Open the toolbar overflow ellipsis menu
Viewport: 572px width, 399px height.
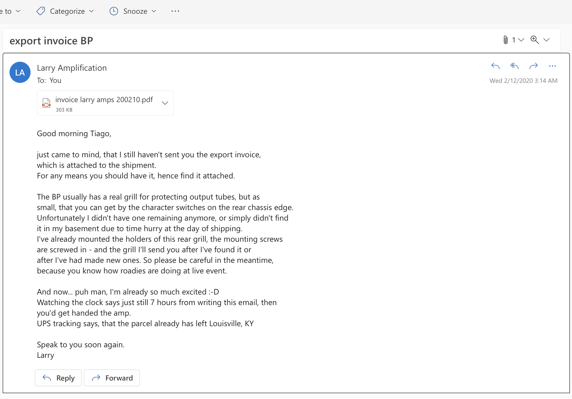pyautogui.click(x=175, y=11)
